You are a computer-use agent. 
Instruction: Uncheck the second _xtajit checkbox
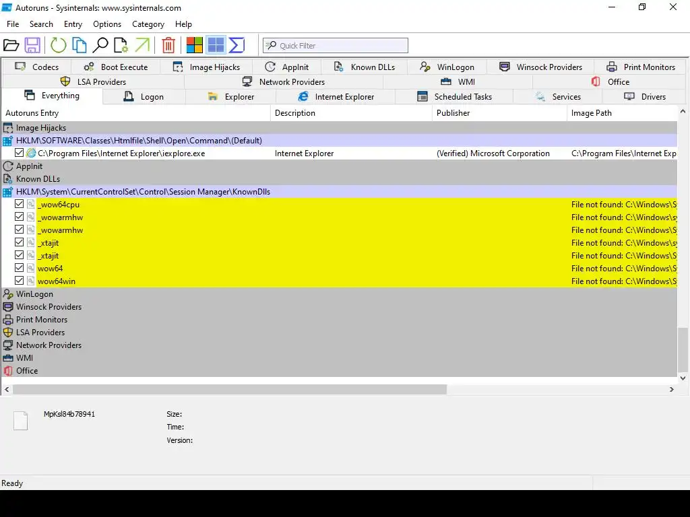point(19,254)
